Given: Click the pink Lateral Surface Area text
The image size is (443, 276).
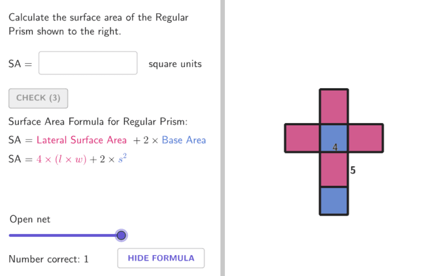Looking at the screenshot, I should [x=81, y=140].
